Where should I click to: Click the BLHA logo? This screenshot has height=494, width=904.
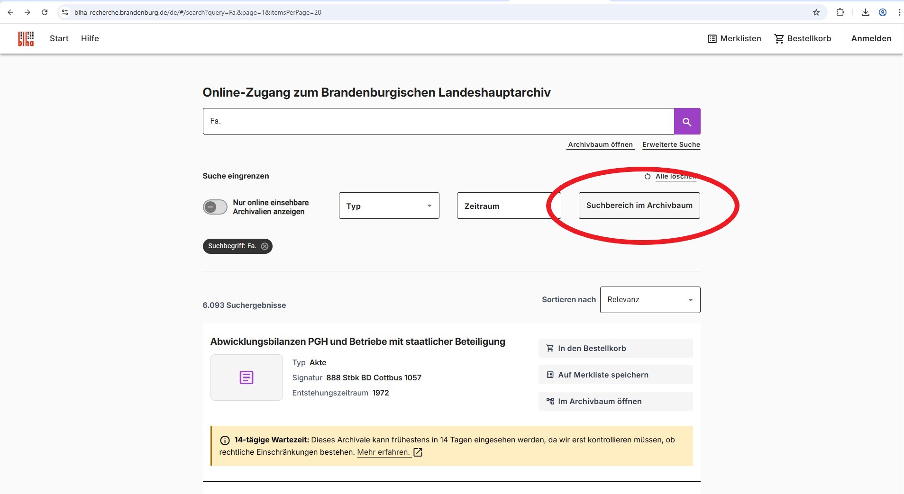click(x=25, y=38)
